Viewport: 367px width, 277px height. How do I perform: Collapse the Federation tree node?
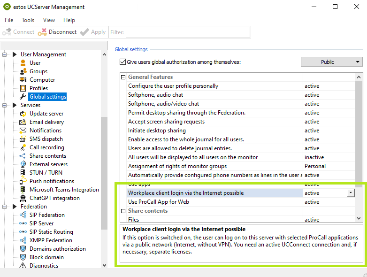[x=6, y=207]
